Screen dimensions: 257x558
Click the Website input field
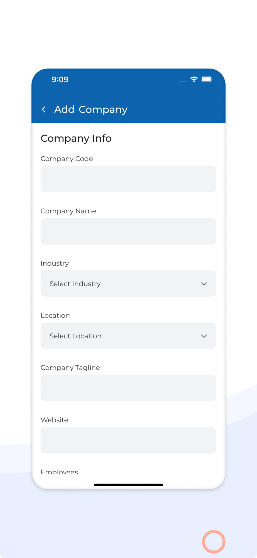128,440
